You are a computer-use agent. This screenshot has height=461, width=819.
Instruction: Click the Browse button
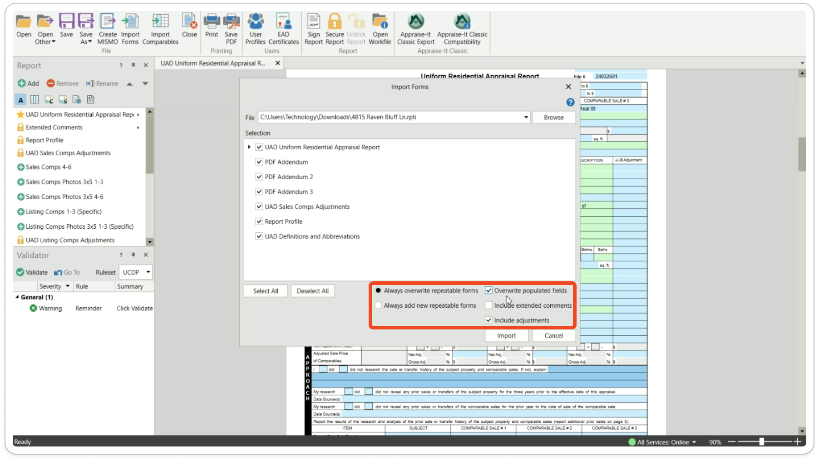[x=553, y=117]
